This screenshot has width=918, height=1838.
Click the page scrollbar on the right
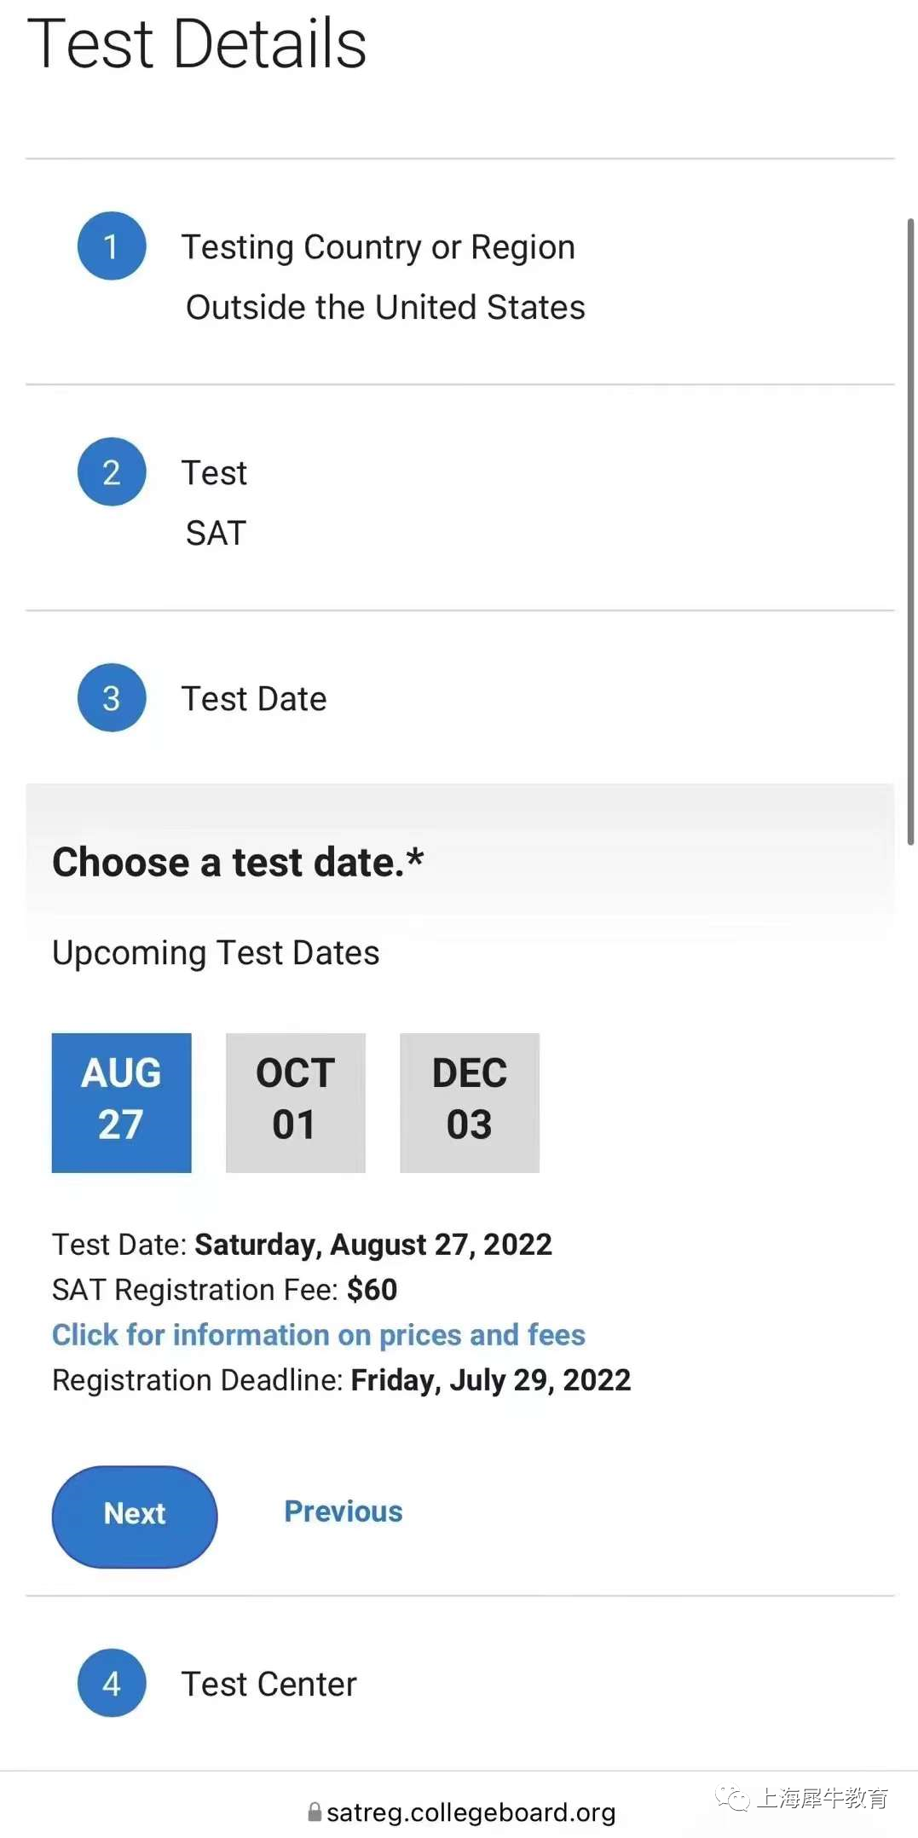pos(910,531)
